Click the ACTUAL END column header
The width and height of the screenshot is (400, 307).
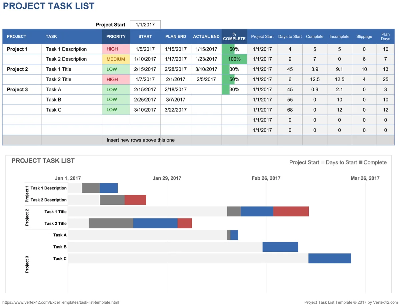click(x=206, y=37)
